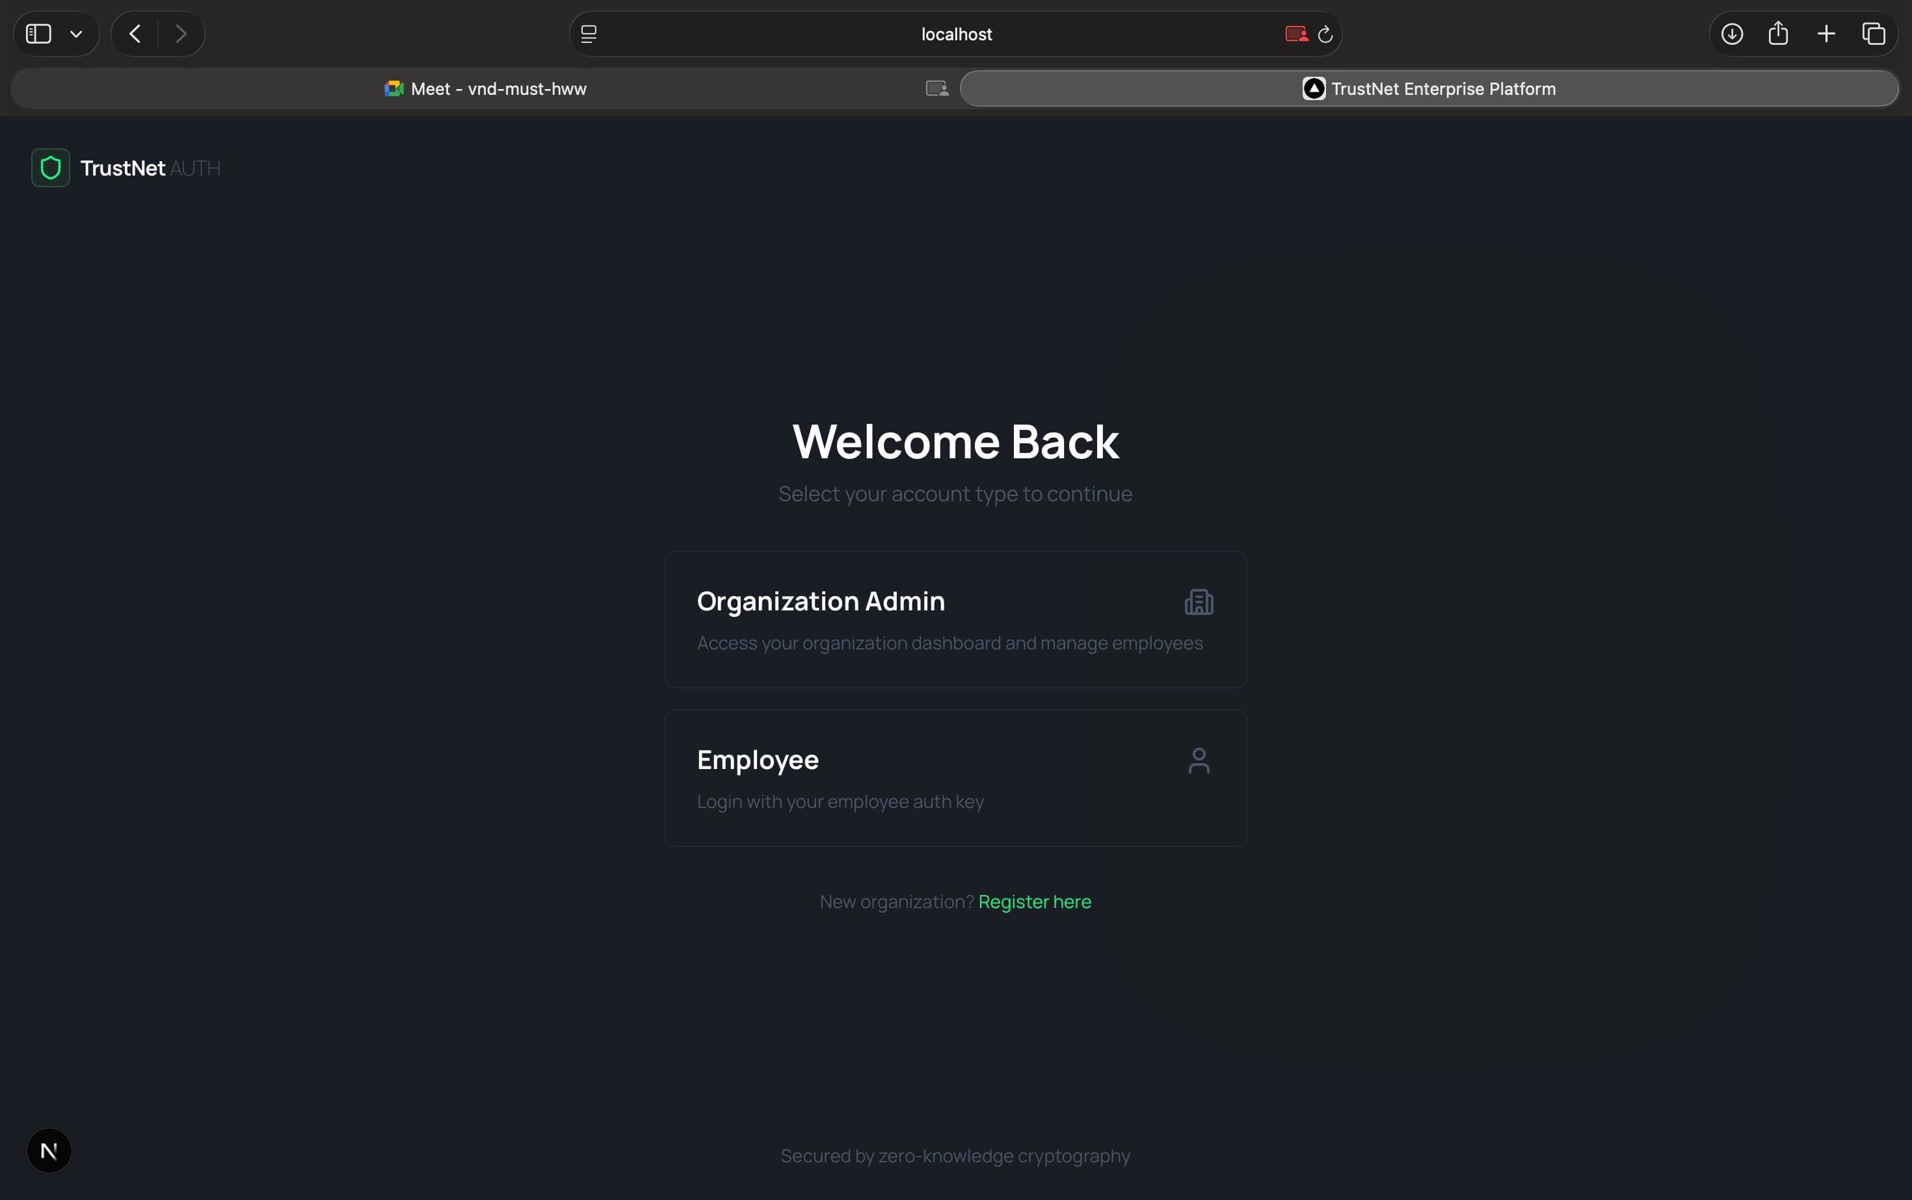This screenshot has height=1200, width=1912.
Task: Show tab overview using the tabs icon
Action: click(x=1875, y=33)
